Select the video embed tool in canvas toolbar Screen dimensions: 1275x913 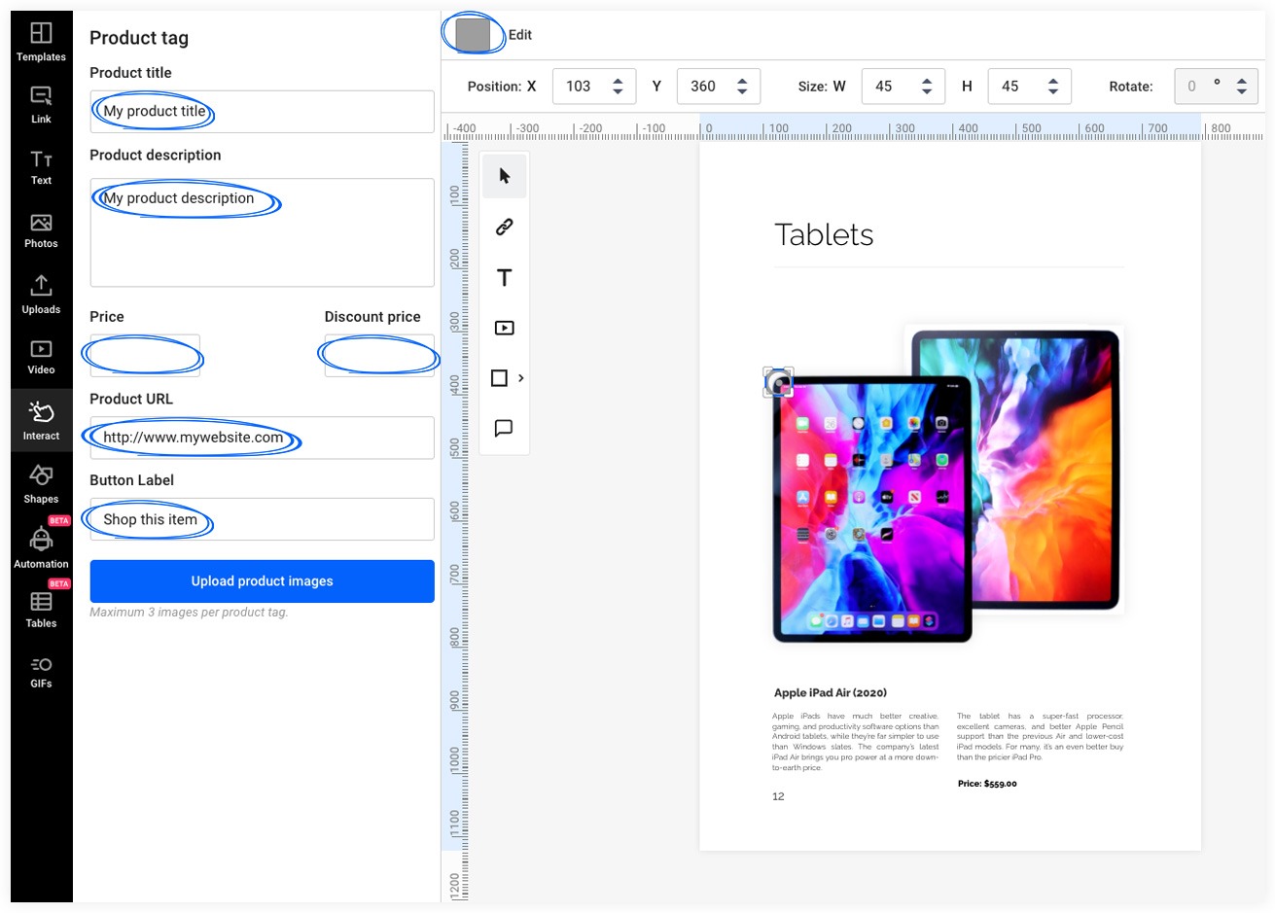pyautogui.click(x=504, y=328)
